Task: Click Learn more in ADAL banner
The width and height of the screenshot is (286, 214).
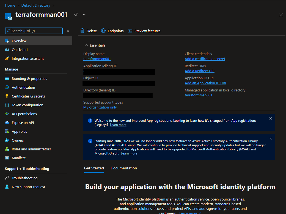Action: [x=129, y=153]
